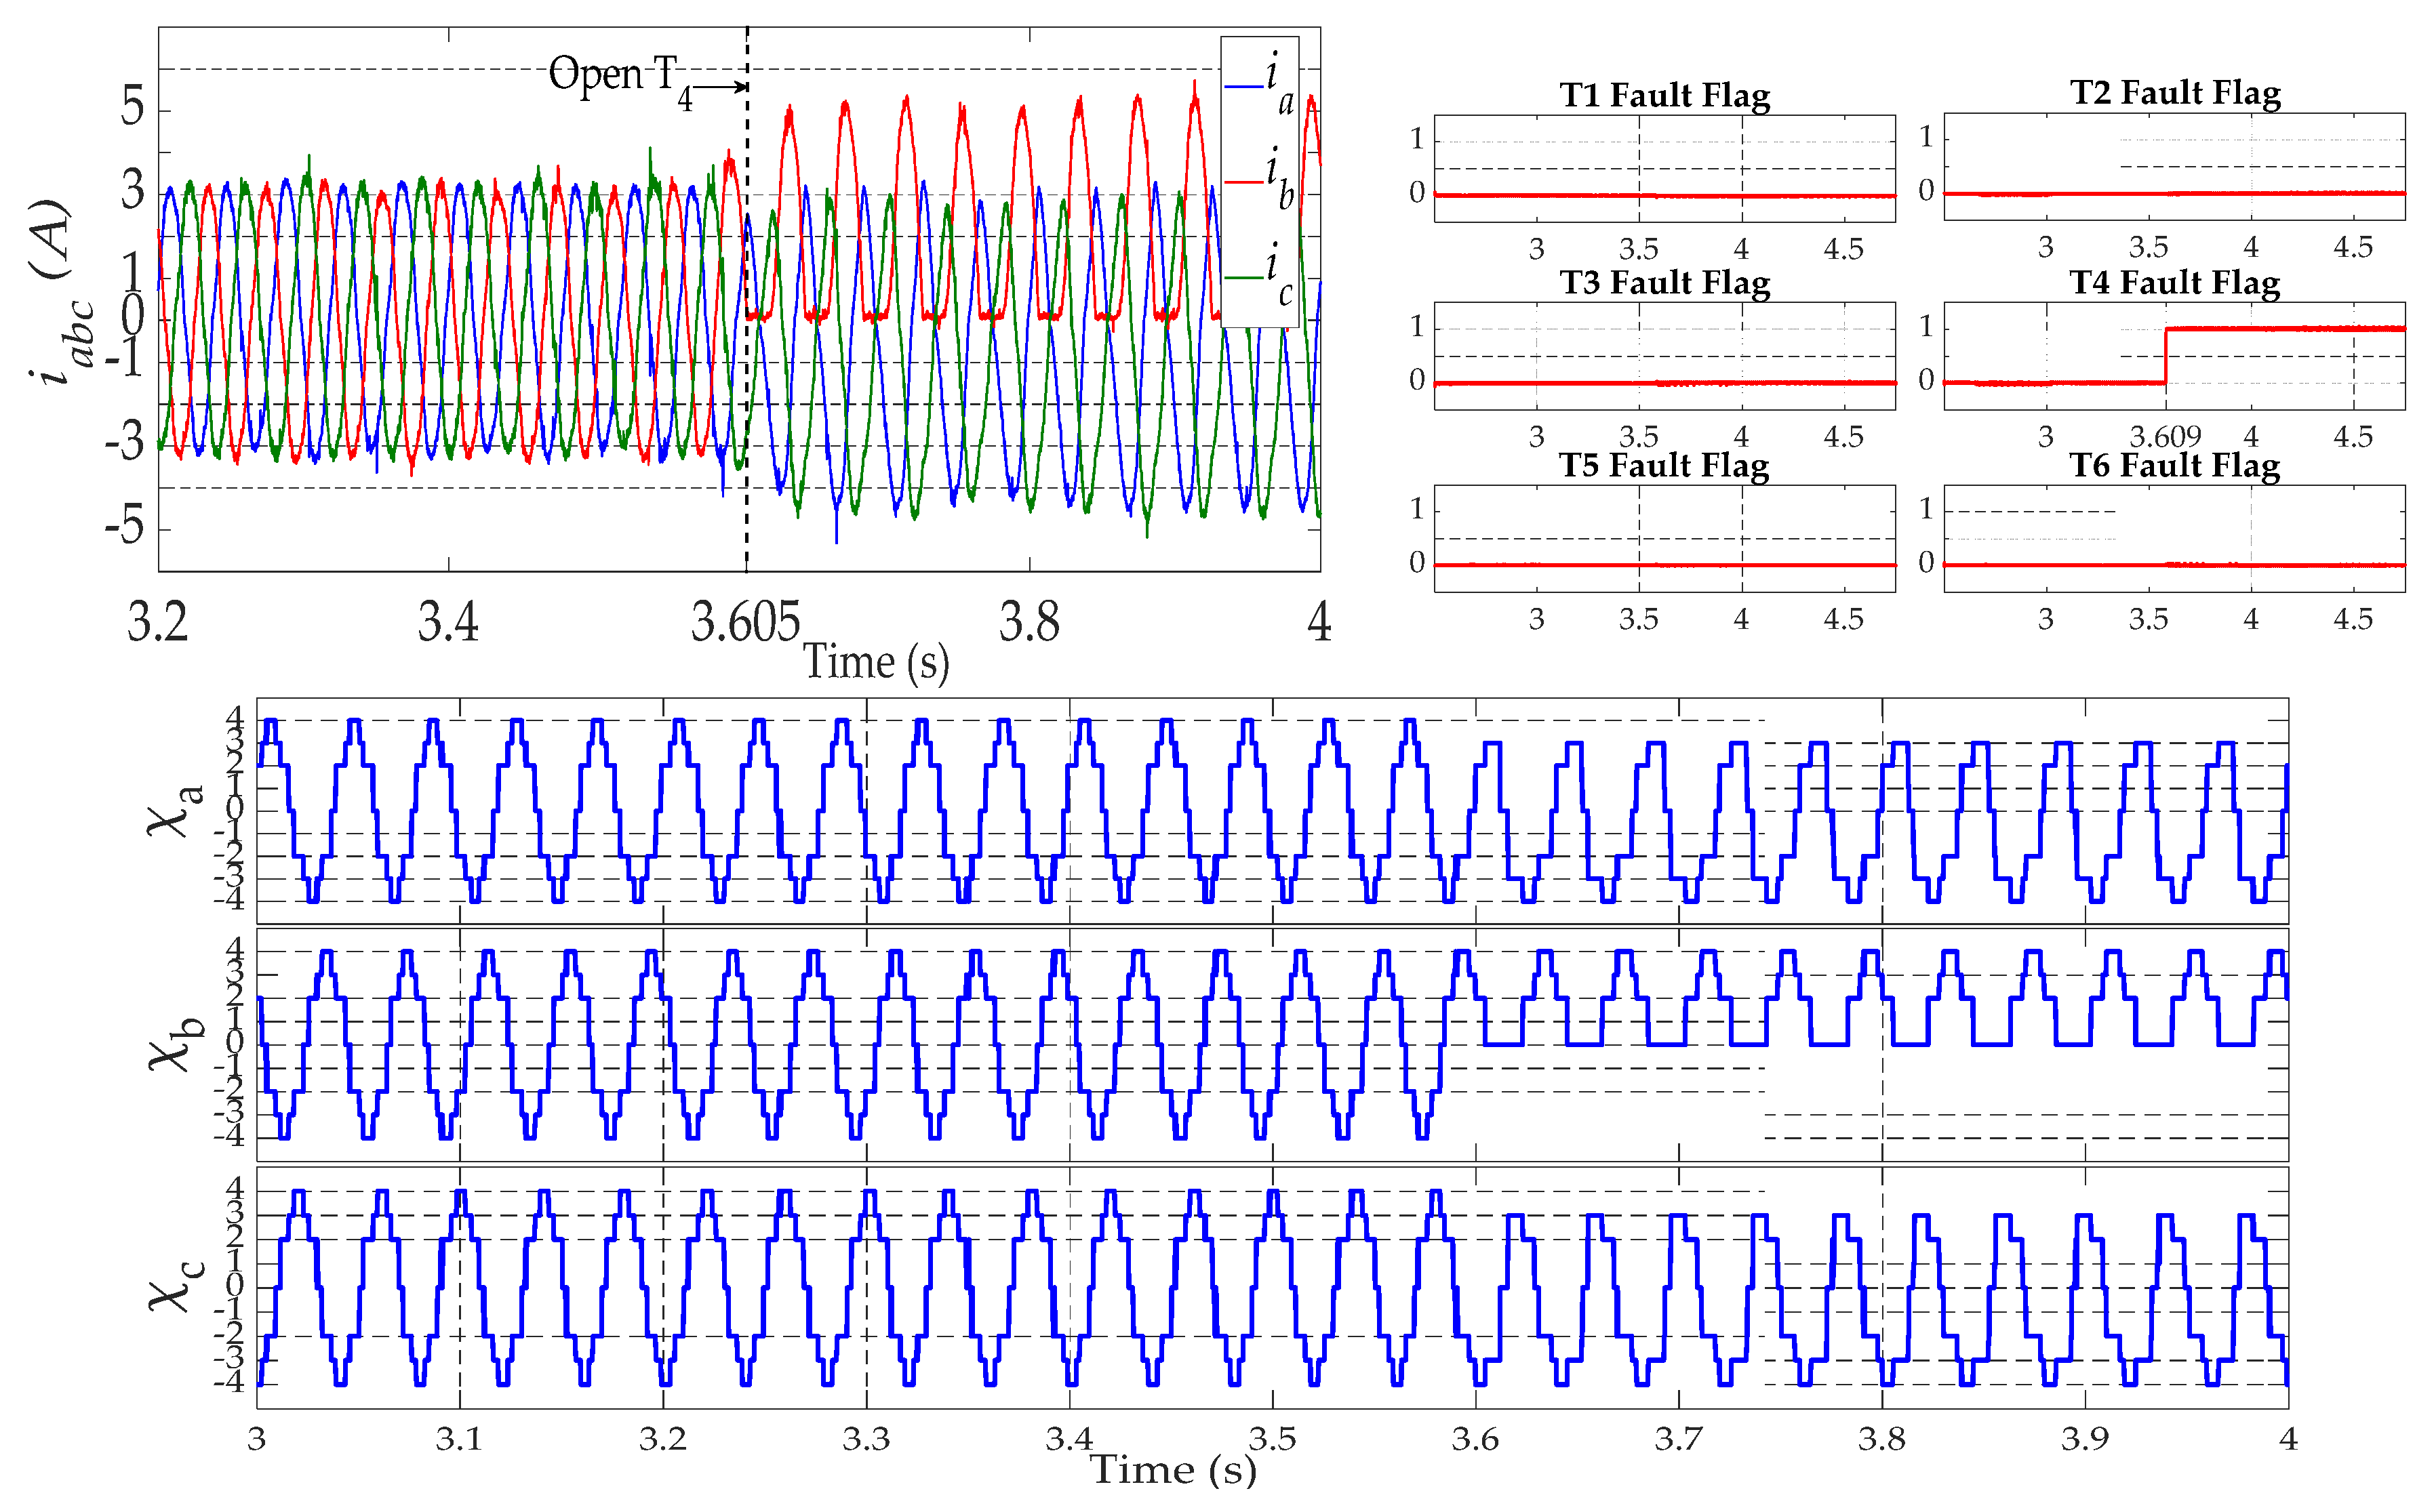Select the T1 Fault Flag title
This screenshot has width=2434, height=1512.
tap(1664, 95)
